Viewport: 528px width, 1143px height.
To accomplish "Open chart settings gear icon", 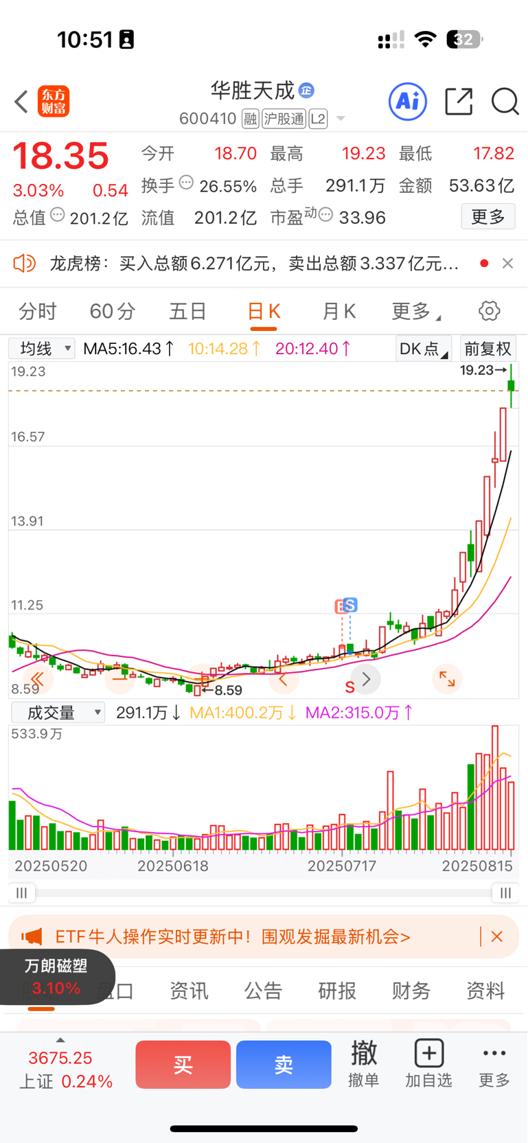I will (489, 311).
